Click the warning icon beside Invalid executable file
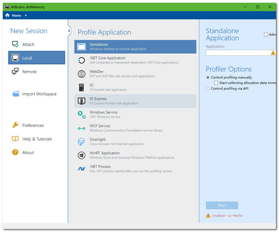The image size is (279, 232). (208, 216)
